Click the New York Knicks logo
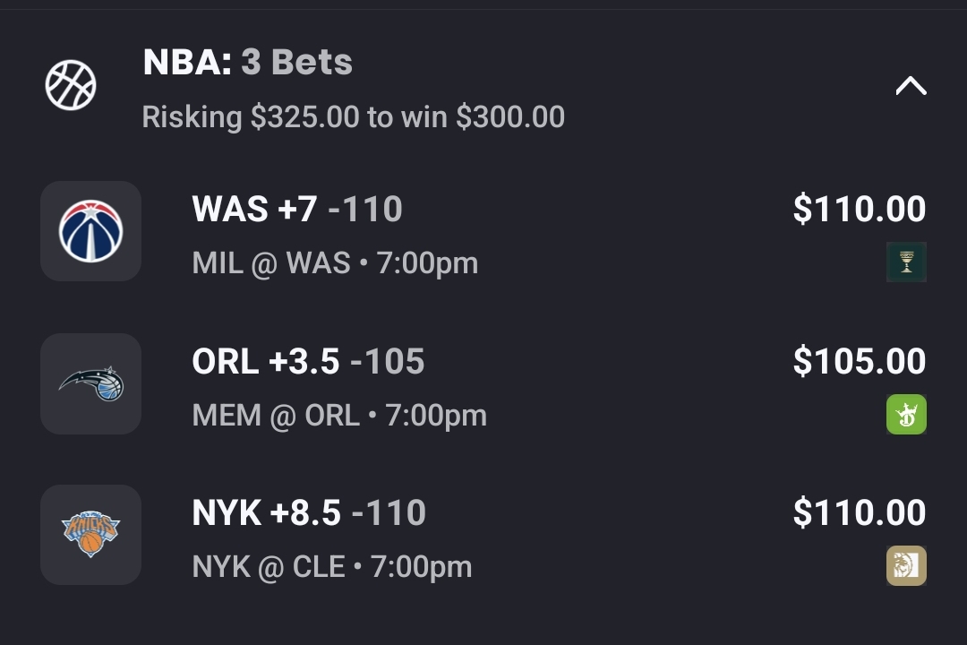The width and height of the screenshot is (967, 645). [x=90, y=535]
